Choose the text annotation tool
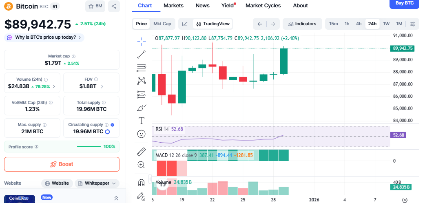425x203 pixels. [142, 120]
